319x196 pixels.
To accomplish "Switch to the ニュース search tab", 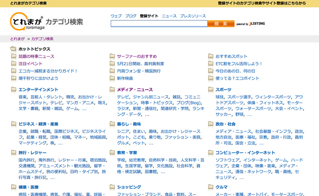I will [169, 16].
